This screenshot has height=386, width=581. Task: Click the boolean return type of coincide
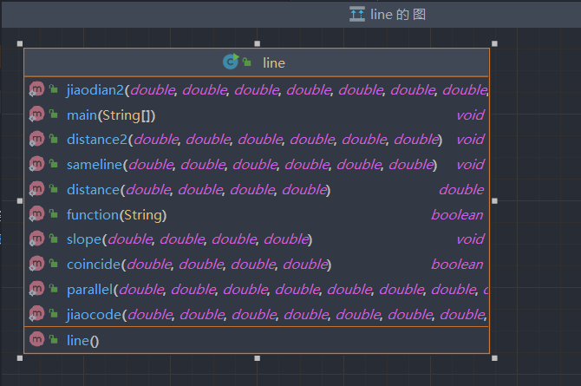(x=457, y=265)
